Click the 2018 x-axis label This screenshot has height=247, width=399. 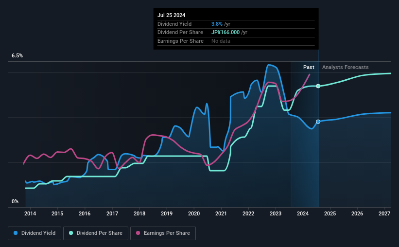139,213
